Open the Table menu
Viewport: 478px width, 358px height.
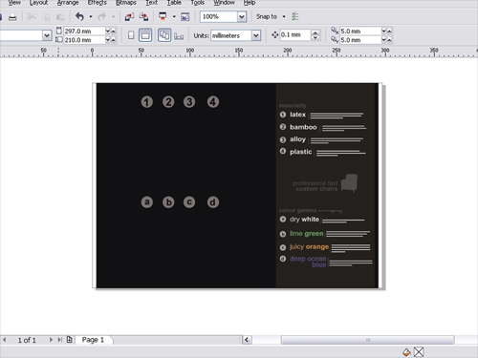(174, 3)
